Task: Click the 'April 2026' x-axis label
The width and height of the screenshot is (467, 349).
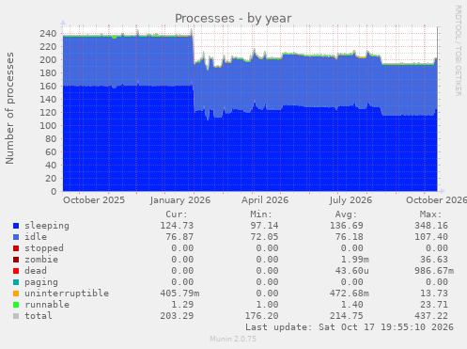Action: [265, 200]
